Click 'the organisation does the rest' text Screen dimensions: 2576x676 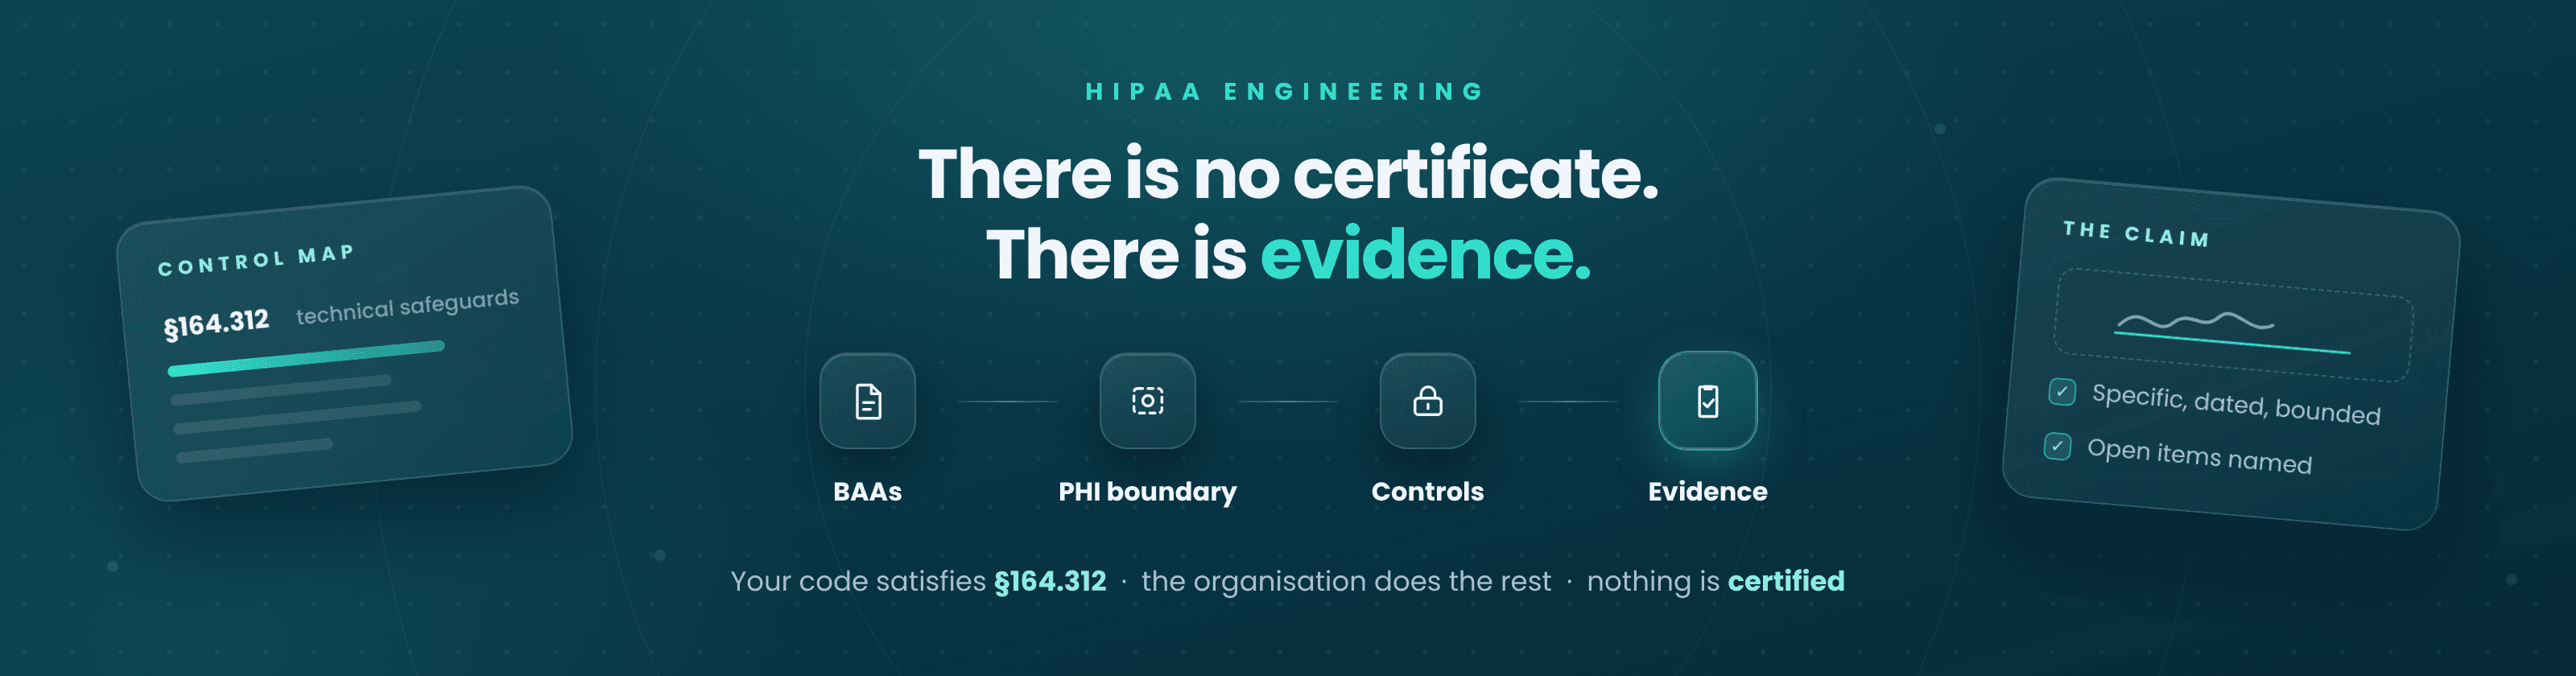1346,581
